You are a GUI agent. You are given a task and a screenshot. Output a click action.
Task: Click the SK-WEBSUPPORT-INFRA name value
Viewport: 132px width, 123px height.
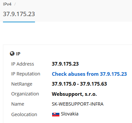78,104
